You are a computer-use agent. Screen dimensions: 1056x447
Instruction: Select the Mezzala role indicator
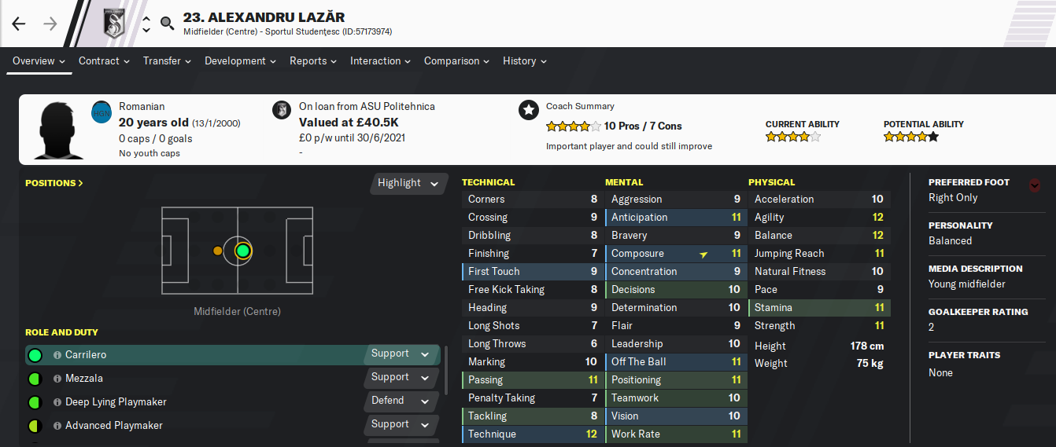click(35, 379)
